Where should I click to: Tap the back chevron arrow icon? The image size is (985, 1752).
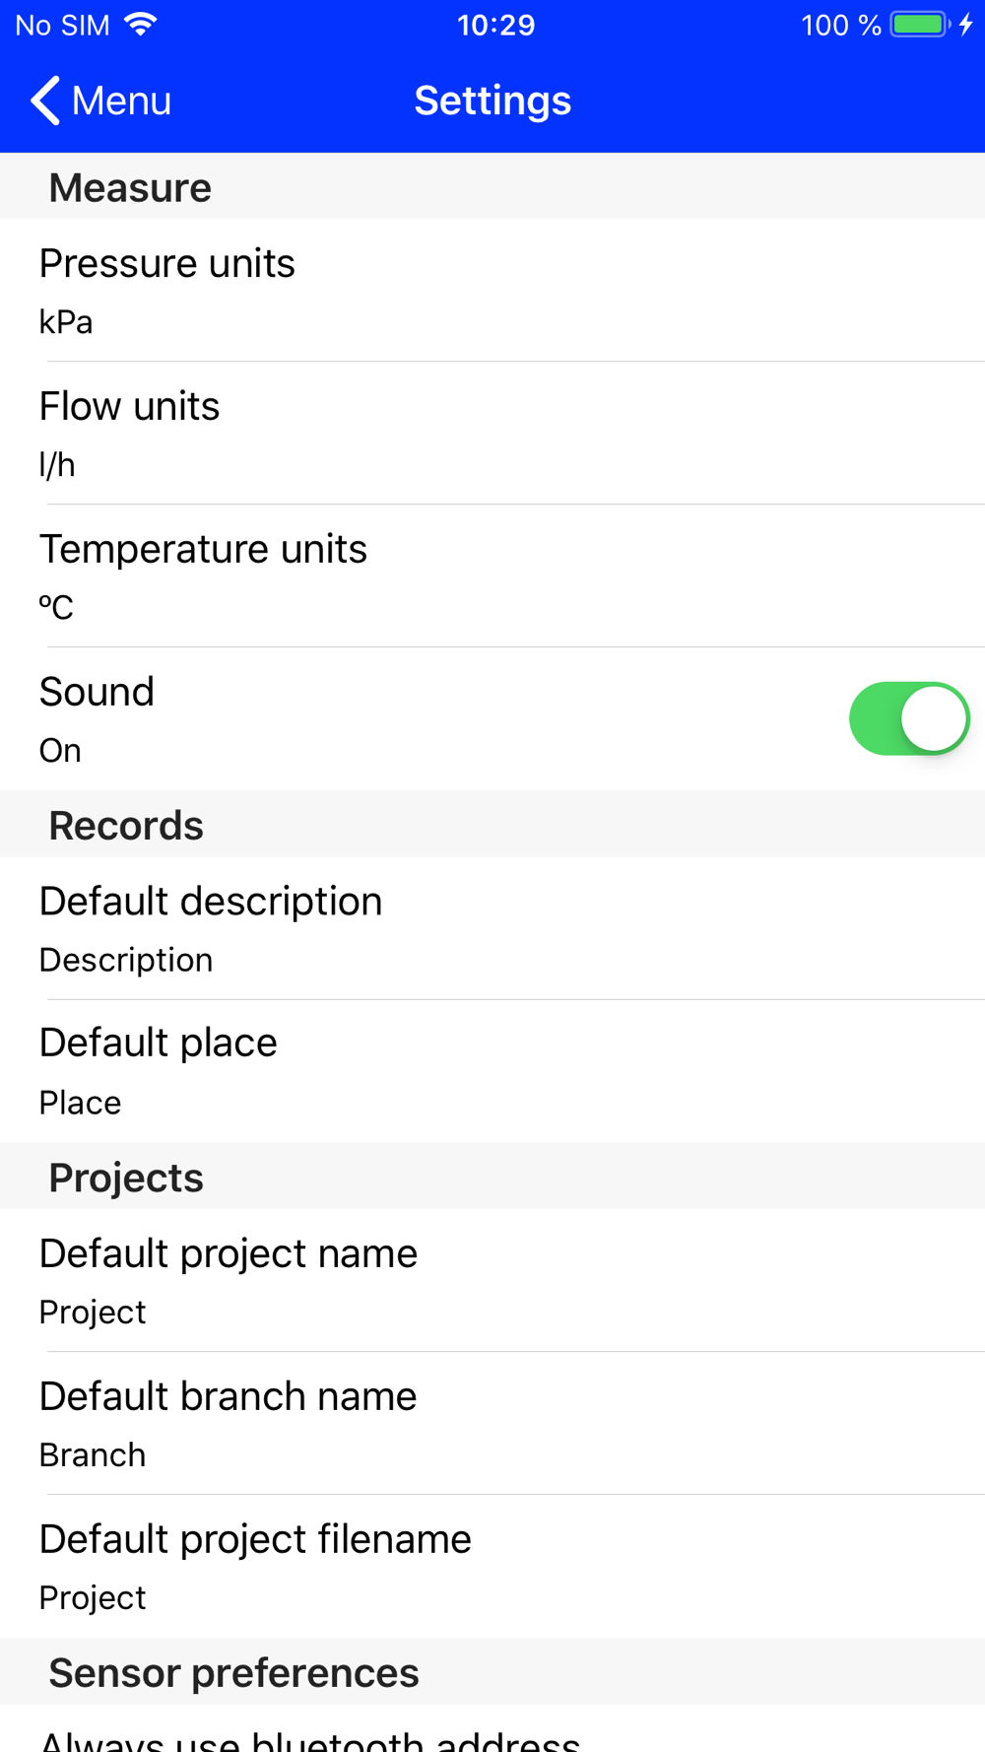(44, 101)
